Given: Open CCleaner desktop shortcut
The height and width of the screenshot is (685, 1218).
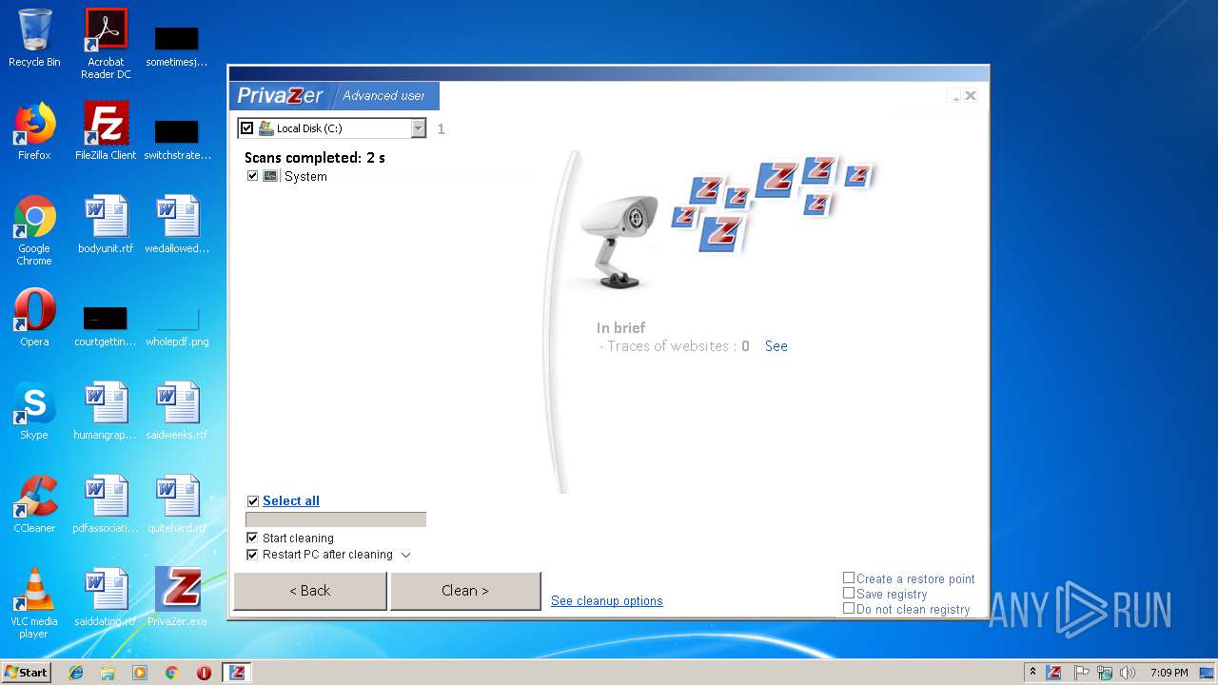Looking at the screenshot, I should point(34,504).
